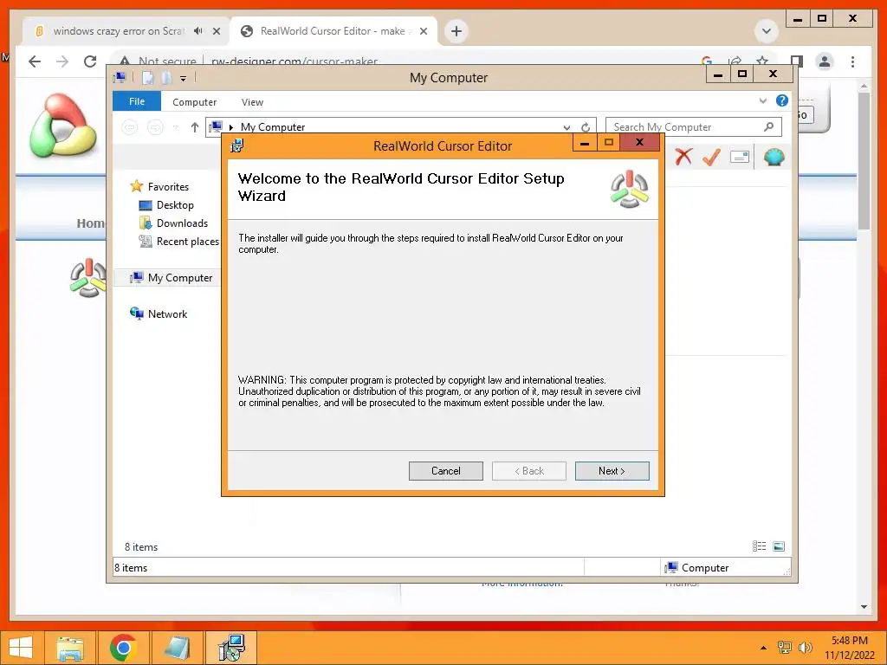Open the Computer ribbon tab
887x665 pixels.
pyautogui.click(x=194, y=102)
